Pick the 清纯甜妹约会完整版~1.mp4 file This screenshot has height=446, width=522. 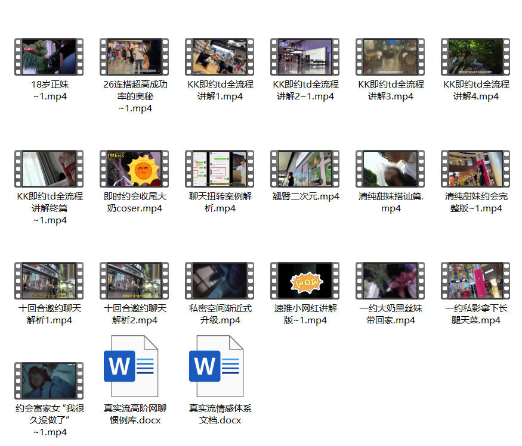tap(475, 169)
